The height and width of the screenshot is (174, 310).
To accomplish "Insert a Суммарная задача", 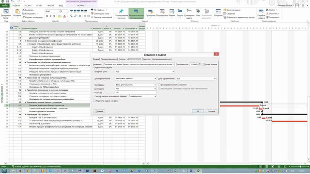I will (189, 14).
